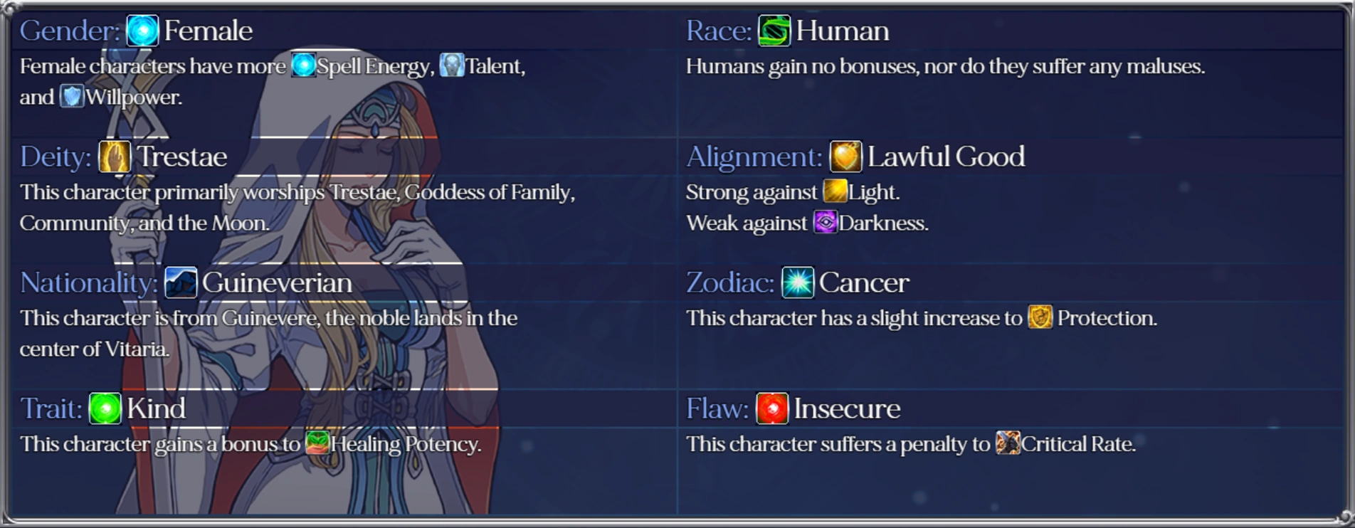Click the Zodiac label heading
The width and height of the screenshot is (1355, 528).
point(730,283)
